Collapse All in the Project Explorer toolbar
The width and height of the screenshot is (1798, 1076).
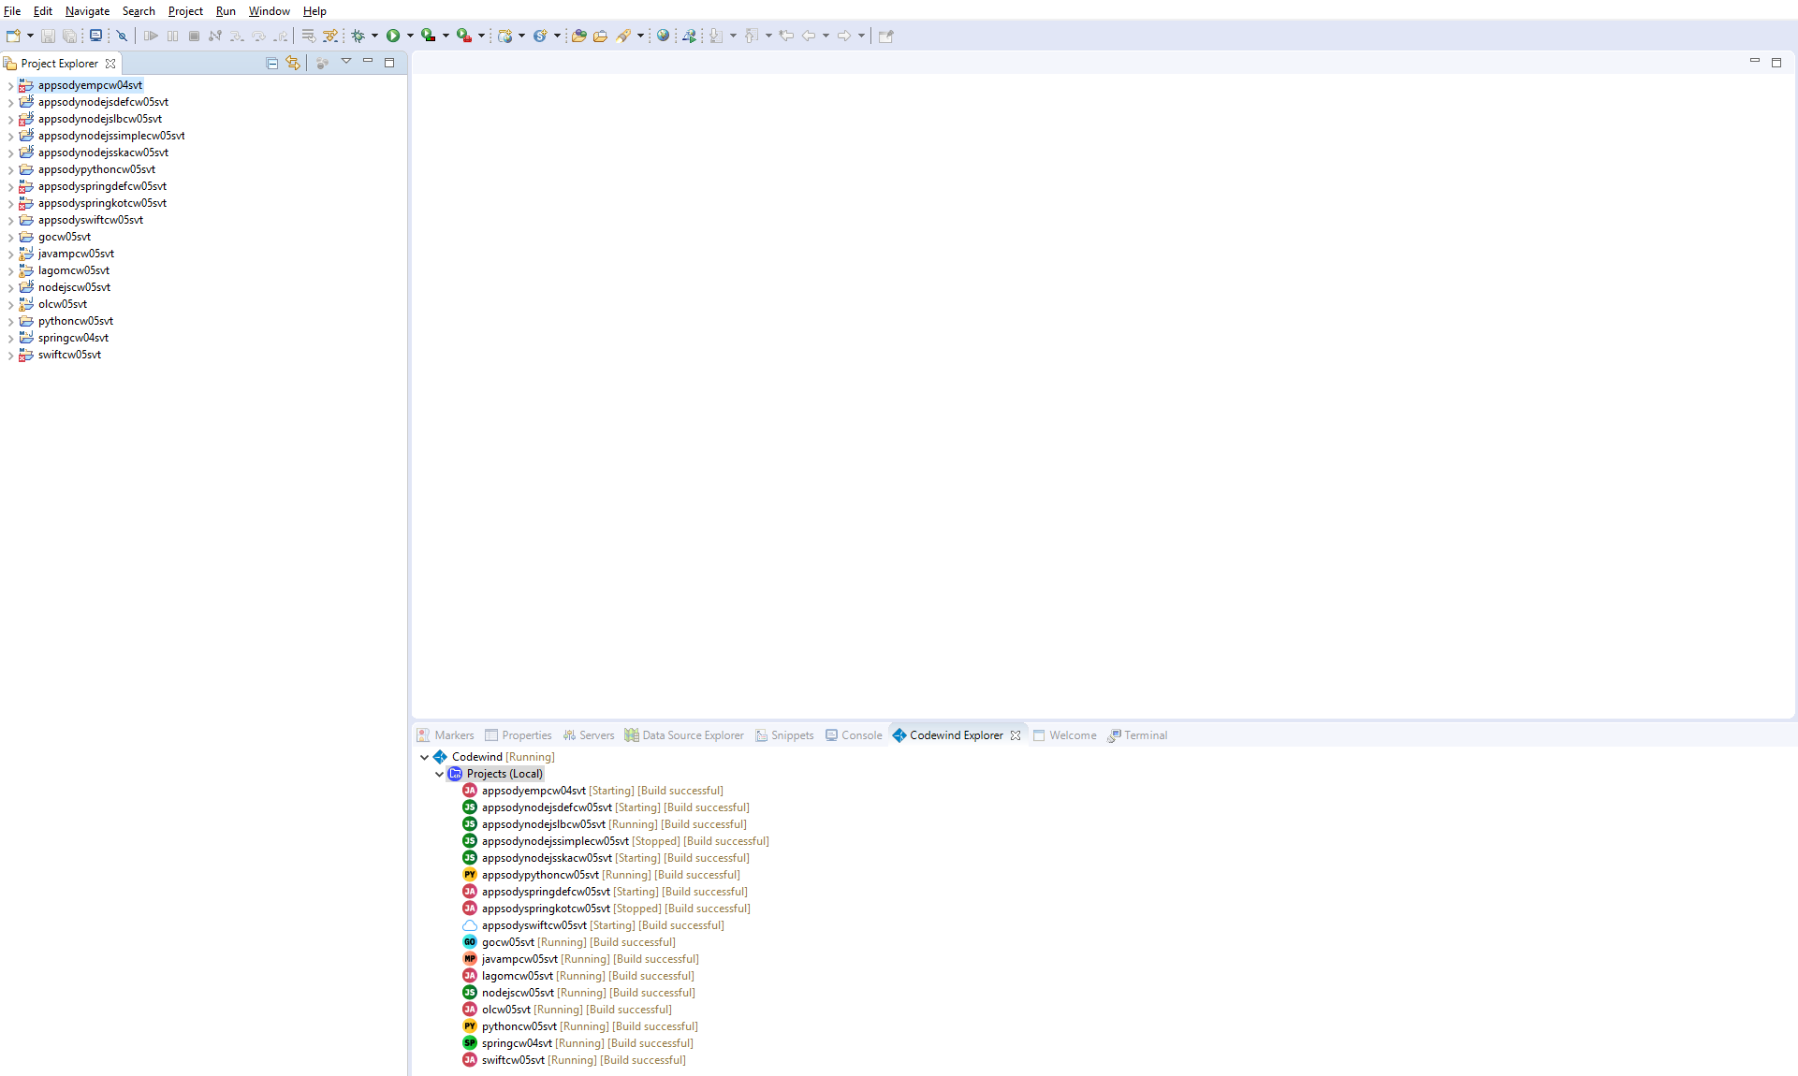click(x=271, y=63)
